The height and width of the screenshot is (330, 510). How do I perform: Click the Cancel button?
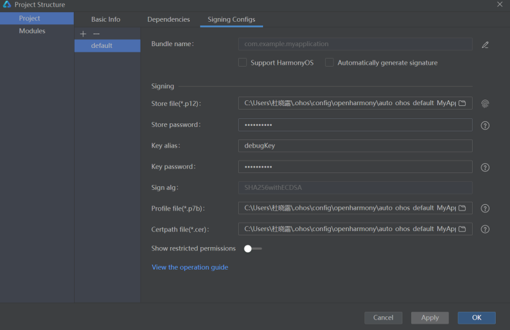point(383,318)
